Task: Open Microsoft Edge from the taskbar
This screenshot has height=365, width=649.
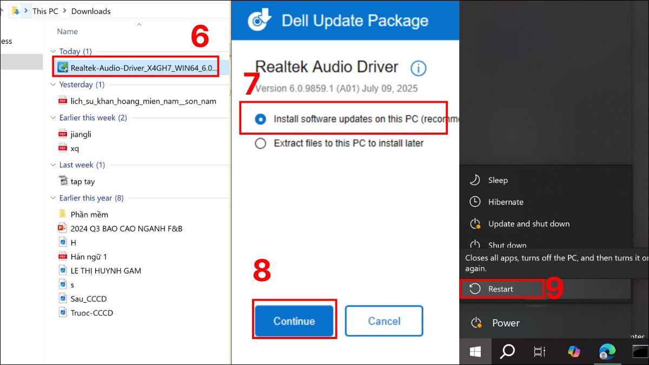Action: (607, 351)
